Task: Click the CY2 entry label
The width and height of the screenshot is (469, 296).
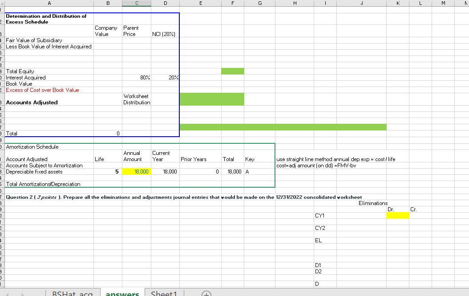Action: point(325,228)
